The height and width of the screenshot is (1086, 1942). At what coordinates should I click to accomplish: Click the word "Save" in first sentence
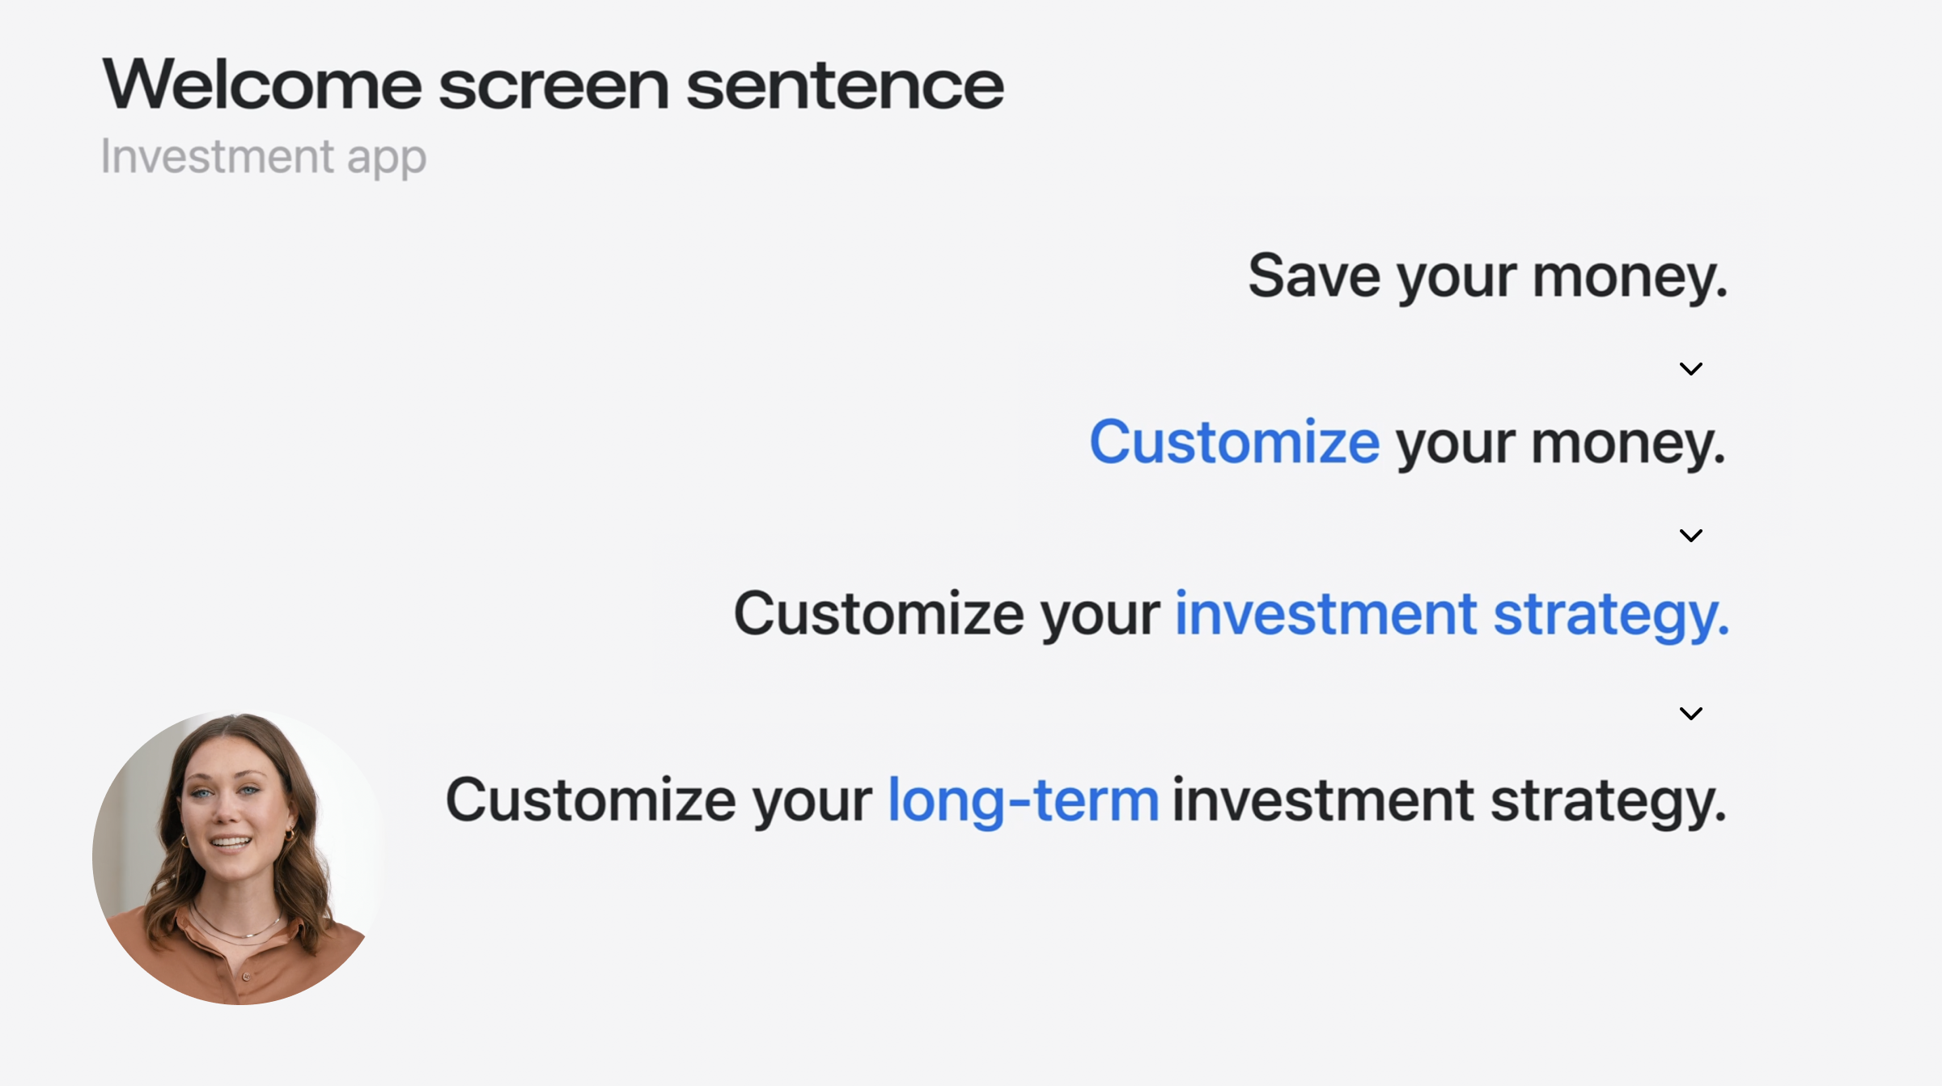pyautogui.click(x=1313, y=277)
